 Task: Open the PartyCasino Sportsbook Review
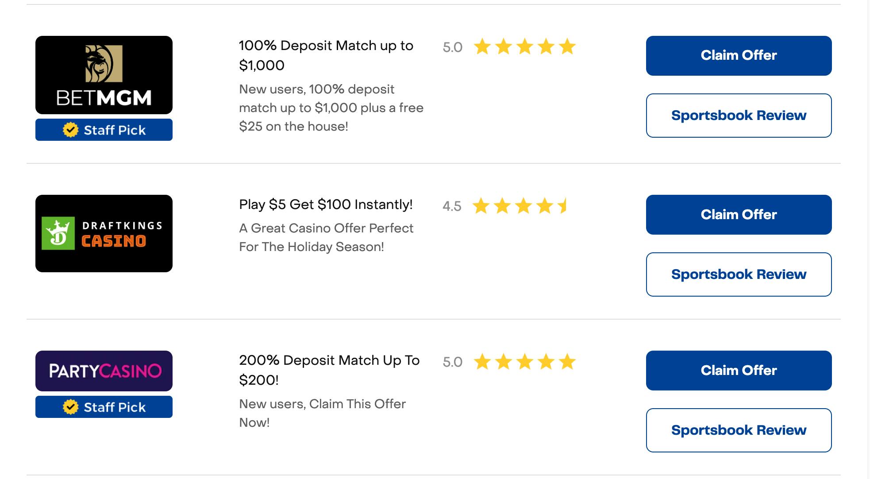point(739,430)
